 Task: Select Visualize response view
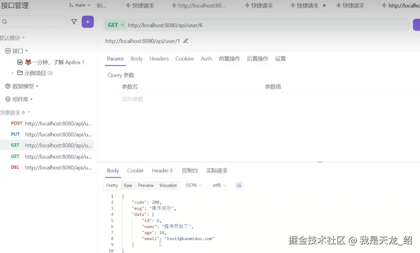(x=168, y=185)
